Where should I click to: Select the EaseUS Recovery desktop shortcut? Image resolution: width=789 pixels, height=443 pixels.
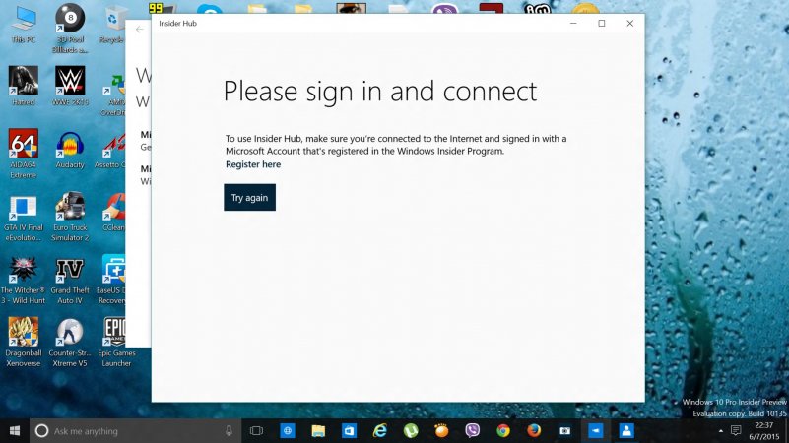tap(111, 280)
